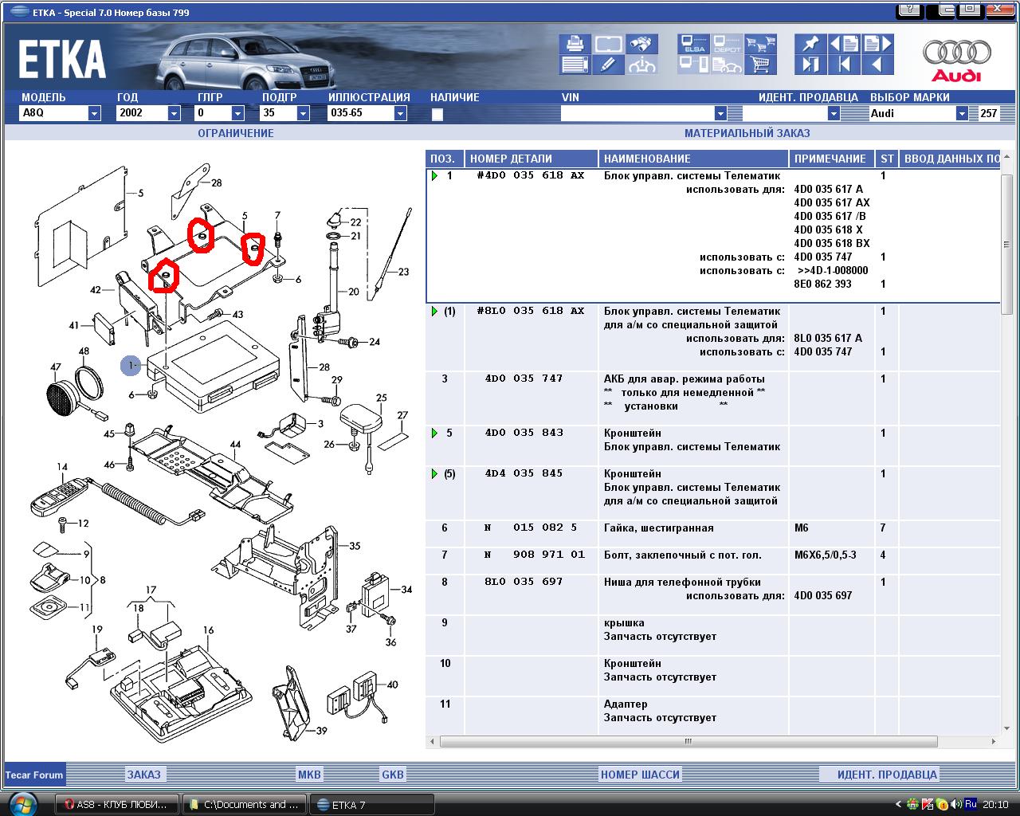This screenshot has width=1020, height=816.
Task: Go to the next page icon
Action: coord(877,44)
